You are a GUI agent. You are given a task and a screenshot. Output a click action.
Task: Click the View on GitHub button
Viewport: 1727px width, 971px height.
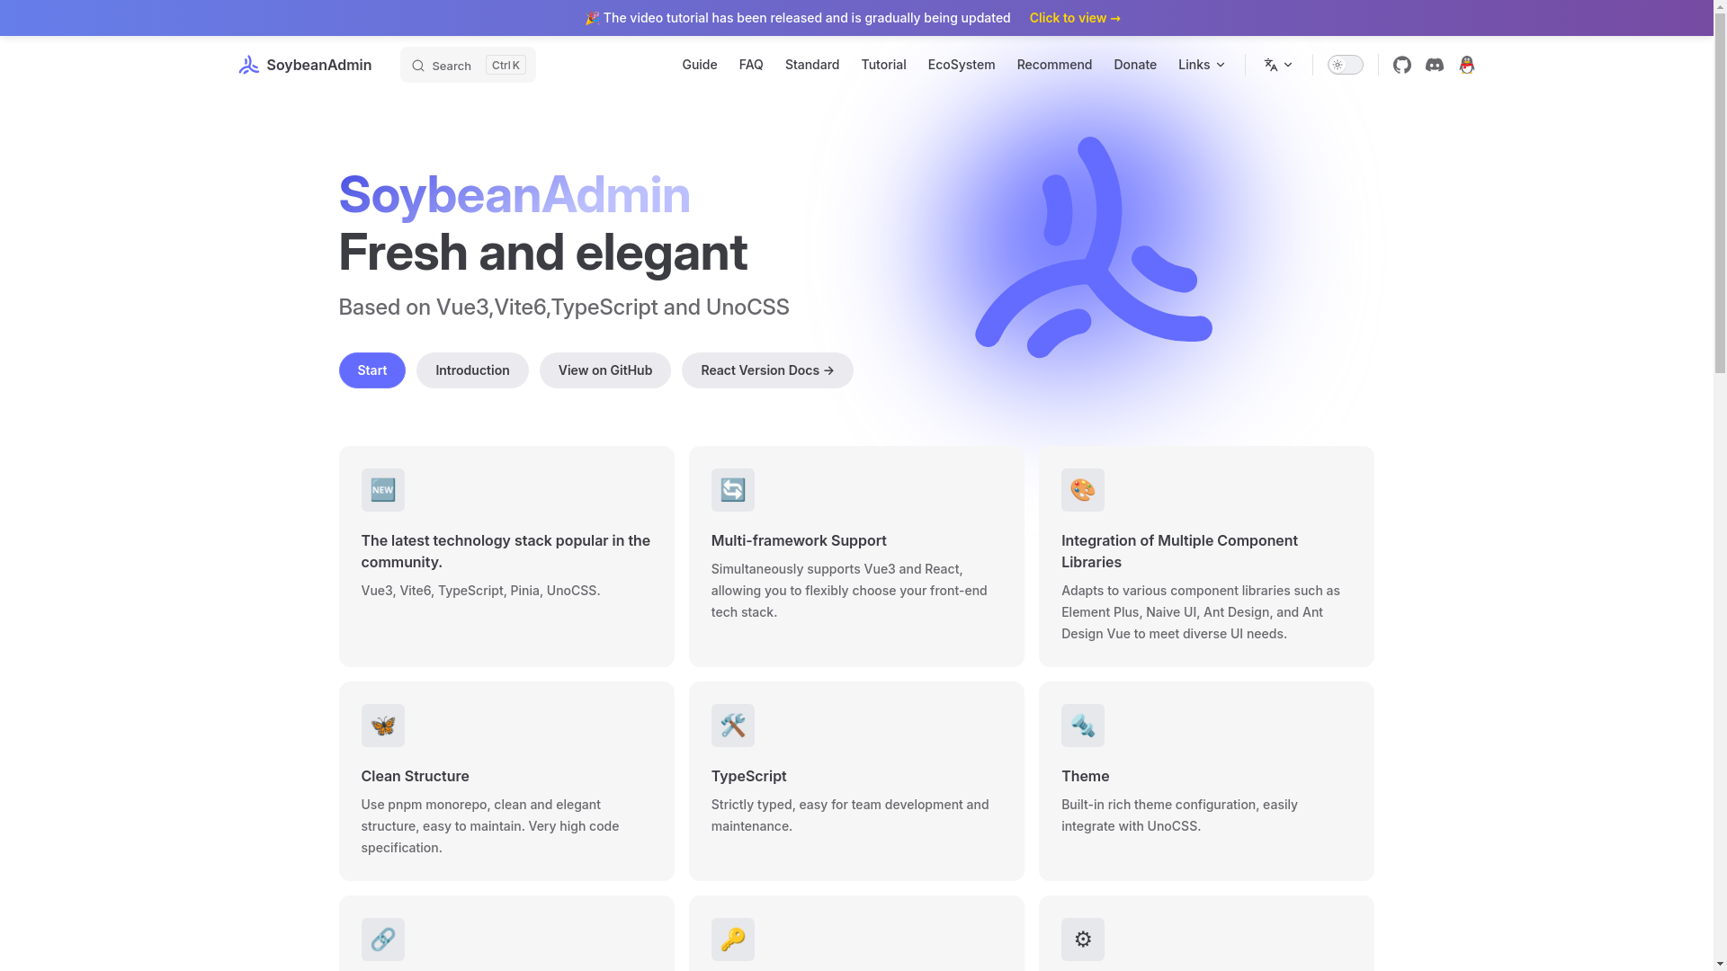pos(604,370)
